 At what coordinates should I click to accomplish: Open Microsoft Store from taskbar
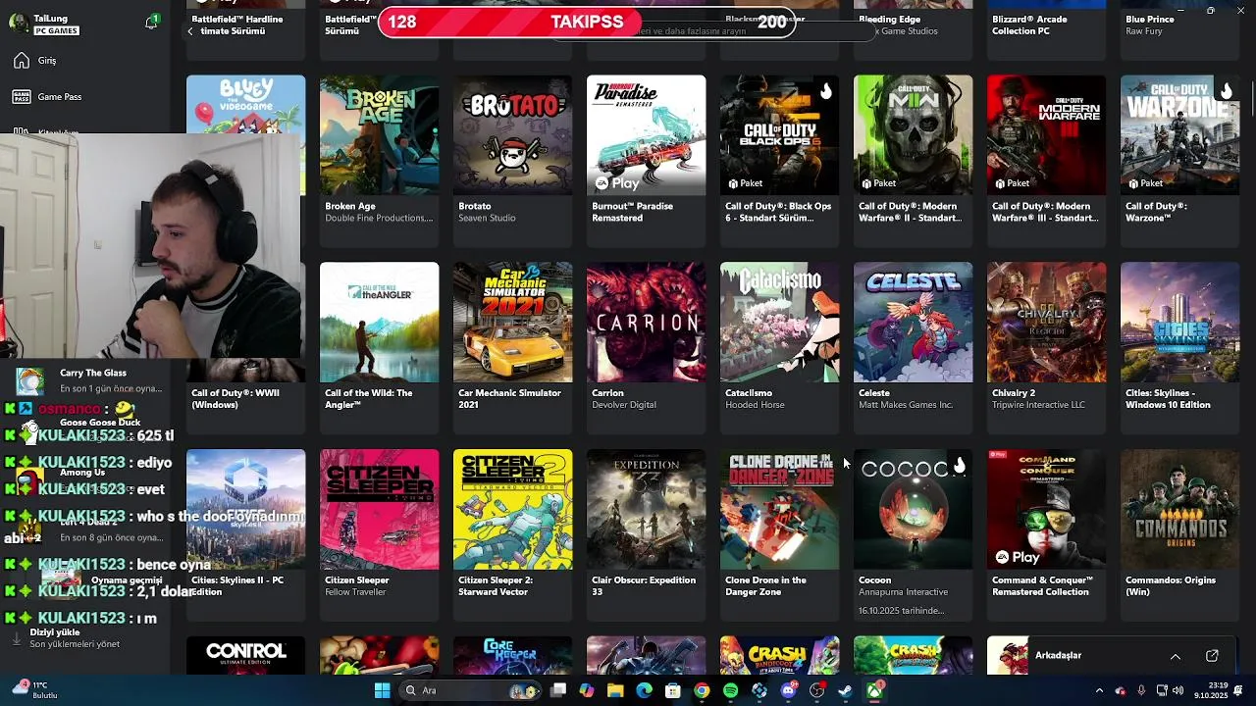click(x=673, y=690)
